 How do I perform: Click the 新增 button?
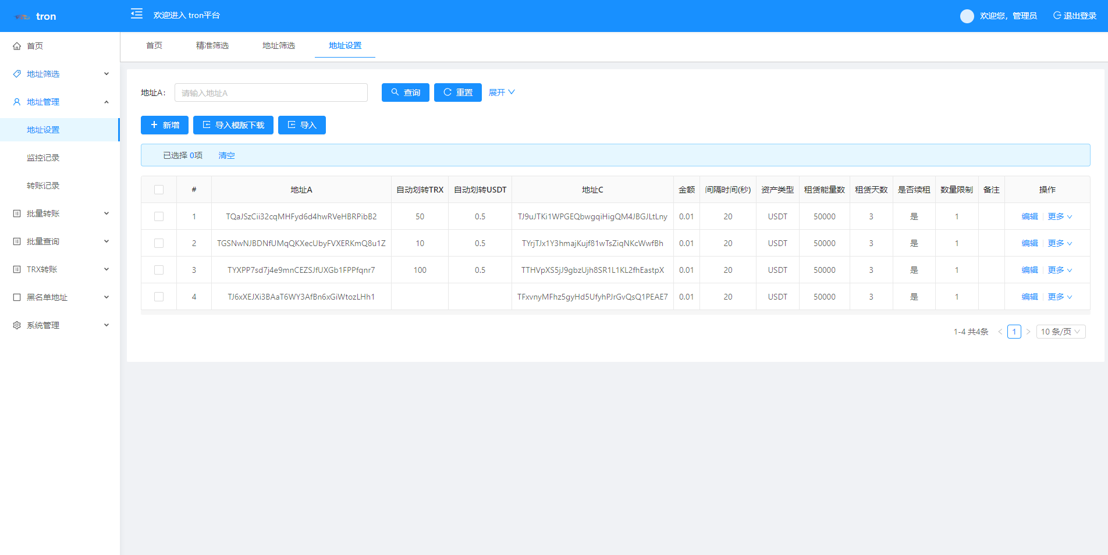tap(165, 125)
